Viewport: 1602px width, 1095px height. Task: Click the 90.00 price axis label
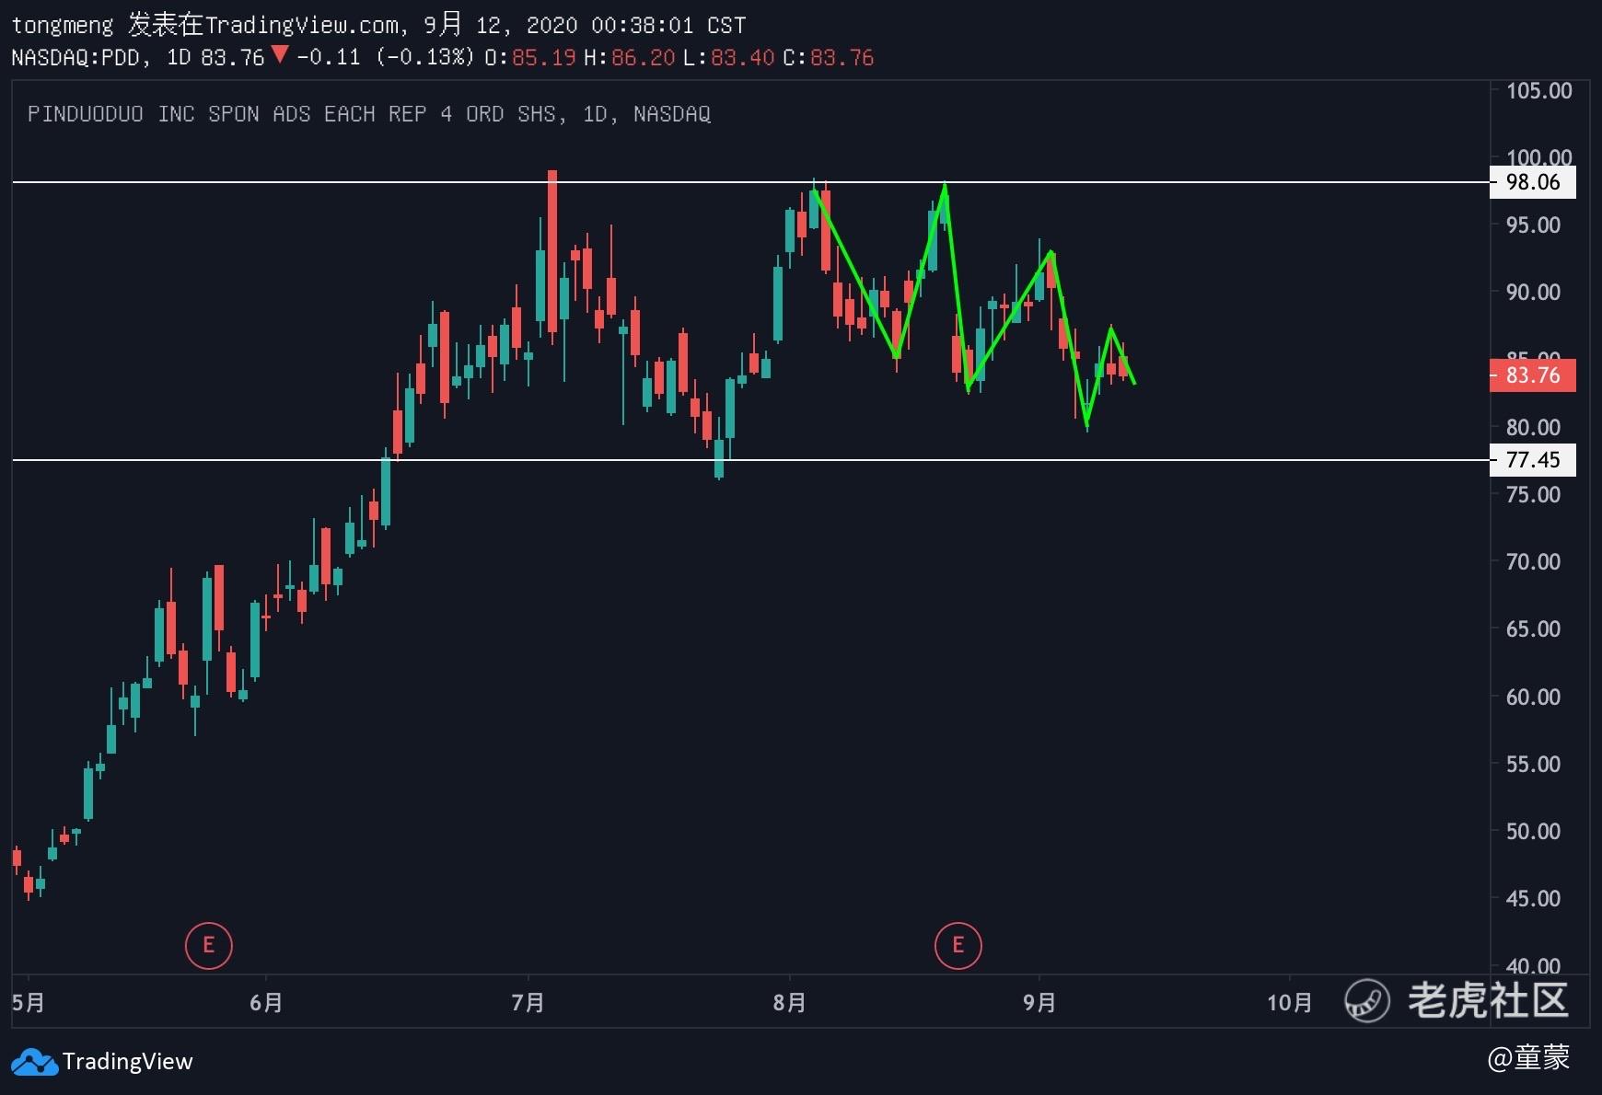pos(1533,293)
